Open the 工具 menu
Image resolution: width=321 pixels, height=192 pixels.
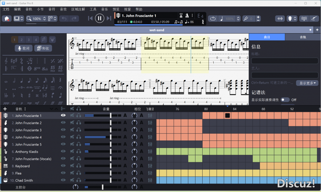[x=93, y=9]
